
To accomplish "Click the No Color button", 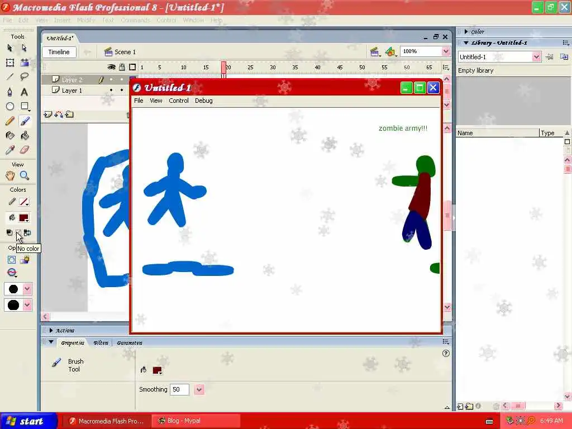I will tap(18, 232).
